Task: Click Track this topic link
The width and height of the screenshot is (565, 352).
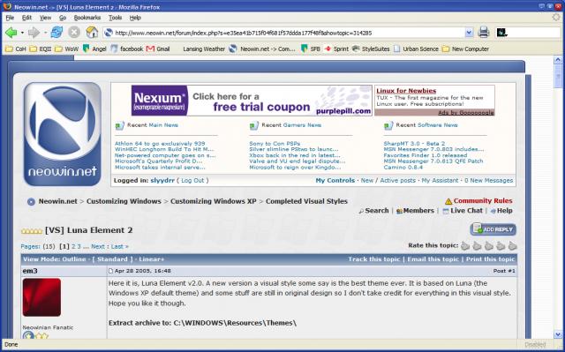Action: (x=374, y=259)
